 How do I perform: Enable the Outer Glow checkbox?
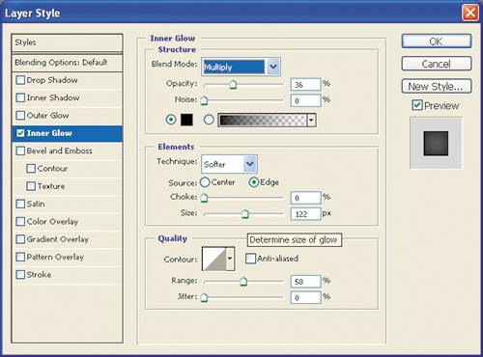tap(20, 116)
